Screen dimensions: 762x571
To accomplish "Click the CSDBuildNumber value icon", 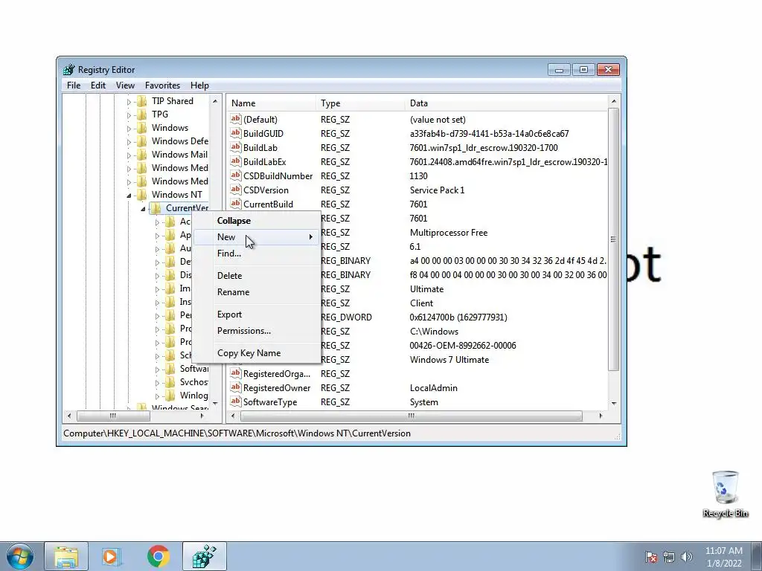I will (x=236, y=175).
